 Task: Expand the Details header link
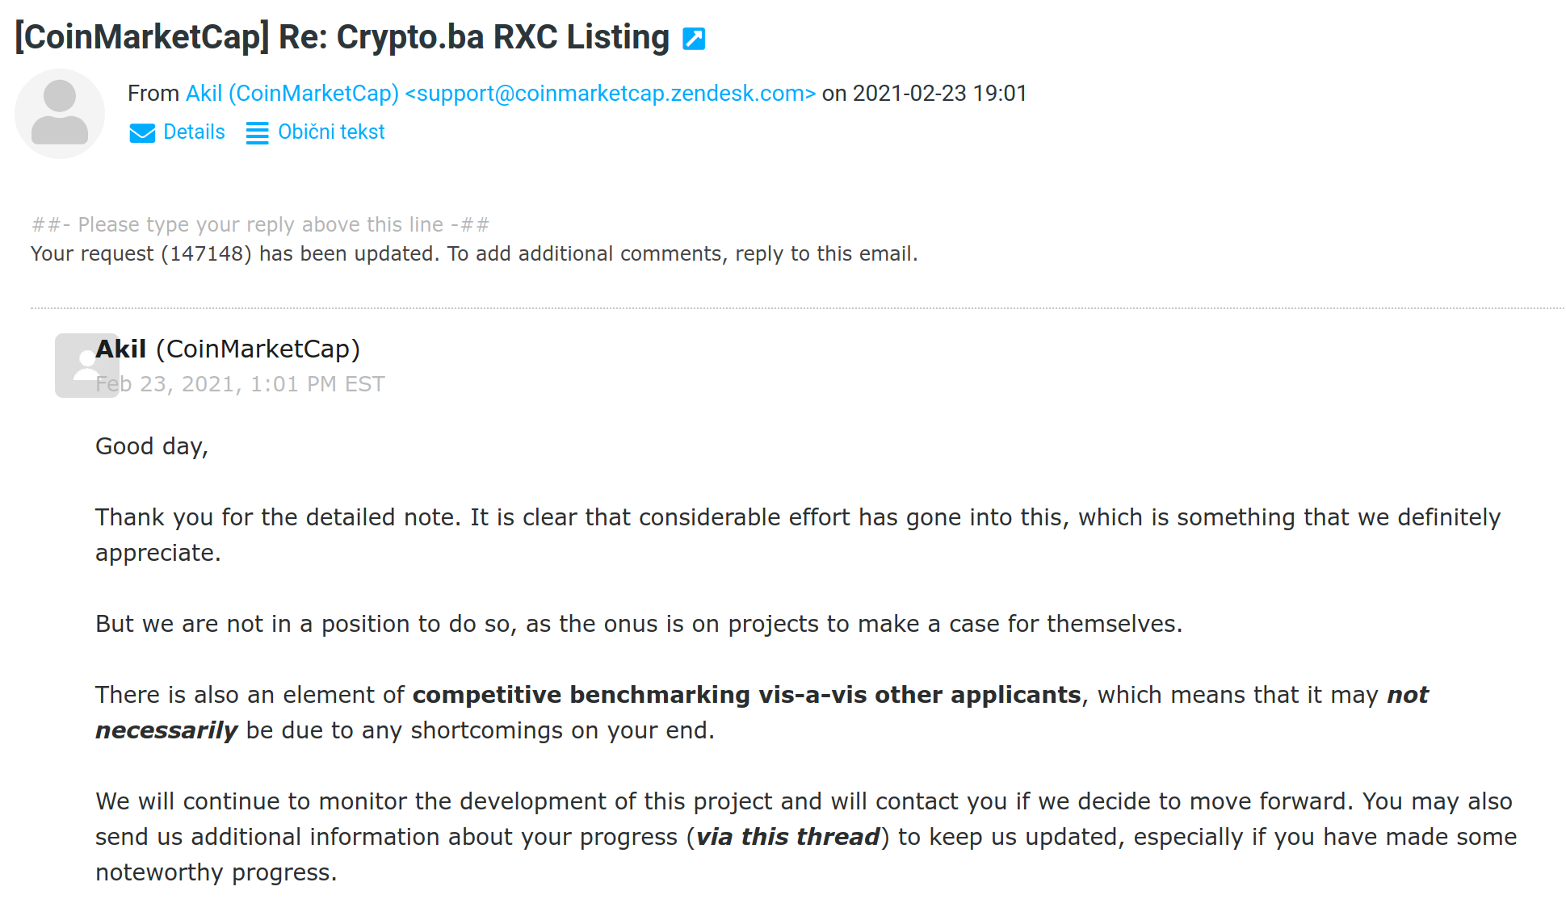click(194, 132)
